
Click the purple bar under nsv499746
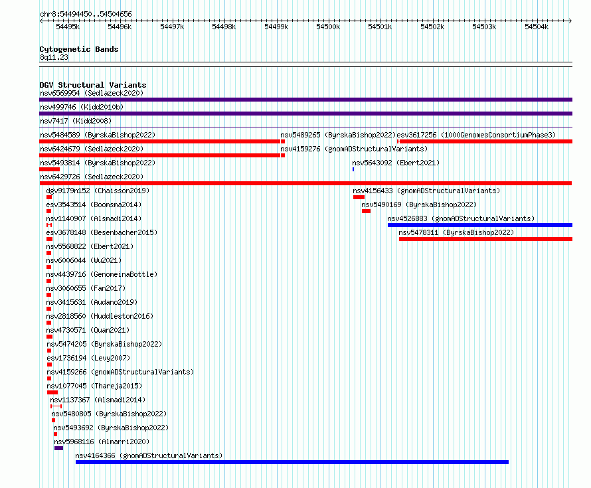pyautogui.click(x=305, y=114)
